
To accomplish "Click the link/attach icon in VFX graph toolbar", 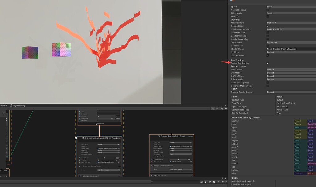I will [x=213, y=109].
